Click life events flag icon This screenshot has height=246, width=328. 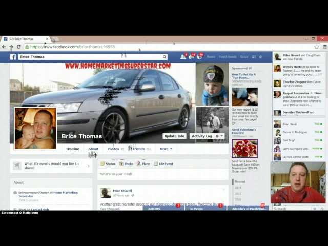click(x=17, y=166)
